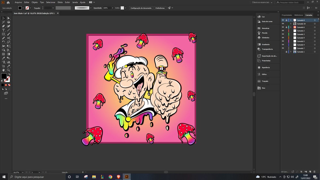320x180 pixels.
Task: Select the Pen tool
Action: point(3,26)
